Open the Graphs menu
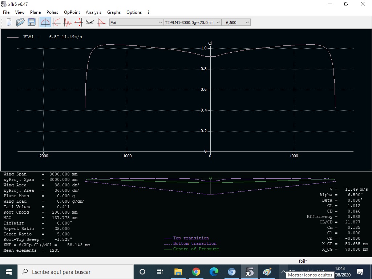Image resolution: width=372 pixels, height=279 pixels. coord(114,12)
